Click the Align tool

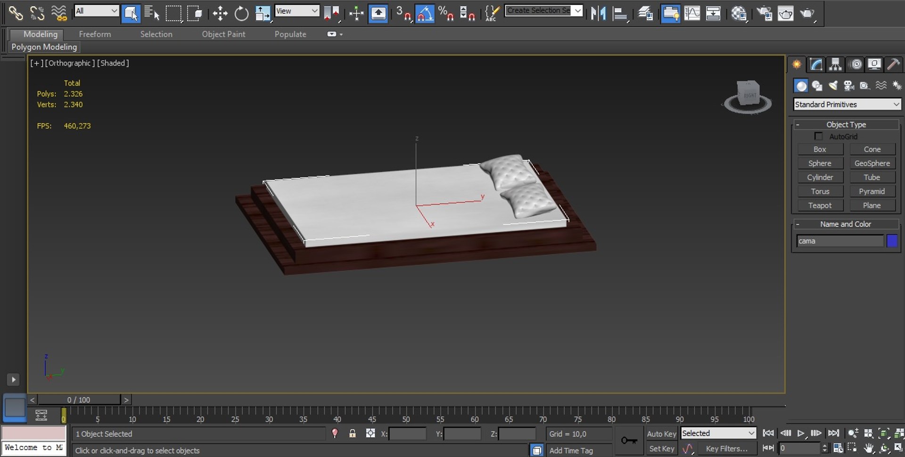pyautogui.click(x=620, y=13)
